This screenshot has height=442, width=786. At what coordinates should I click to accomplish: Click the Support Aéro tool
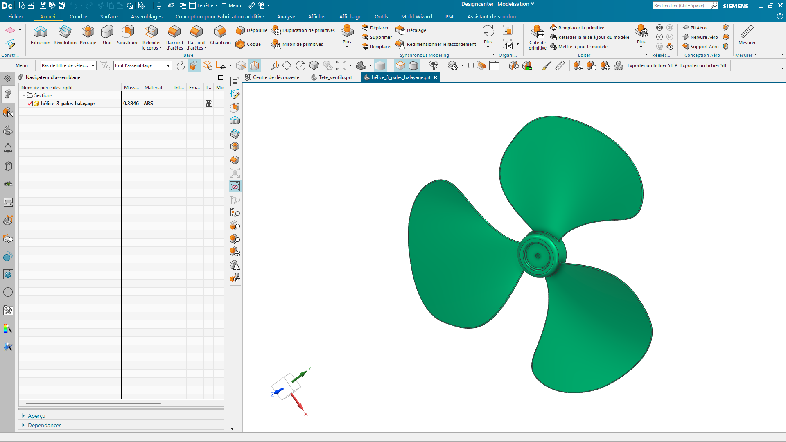pyautogui.click(x=701, y=47)
